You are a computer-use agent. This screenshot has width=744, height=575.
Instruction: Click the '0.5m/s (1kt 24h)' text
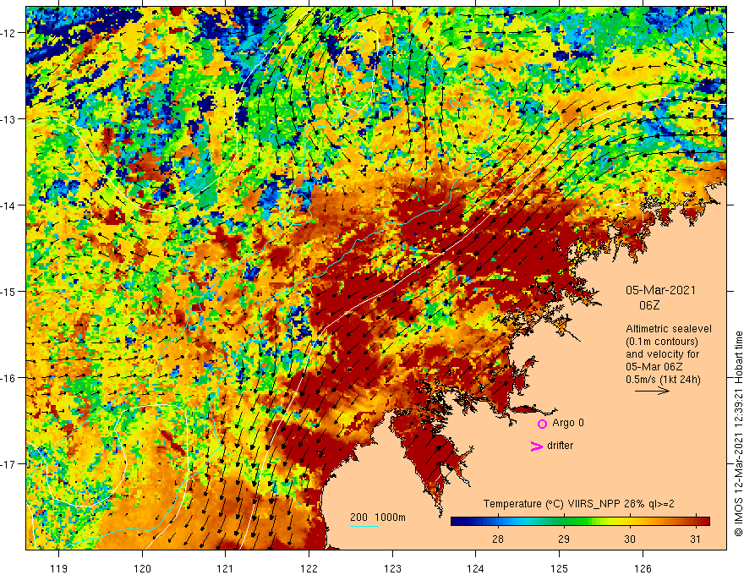point(663,380)
